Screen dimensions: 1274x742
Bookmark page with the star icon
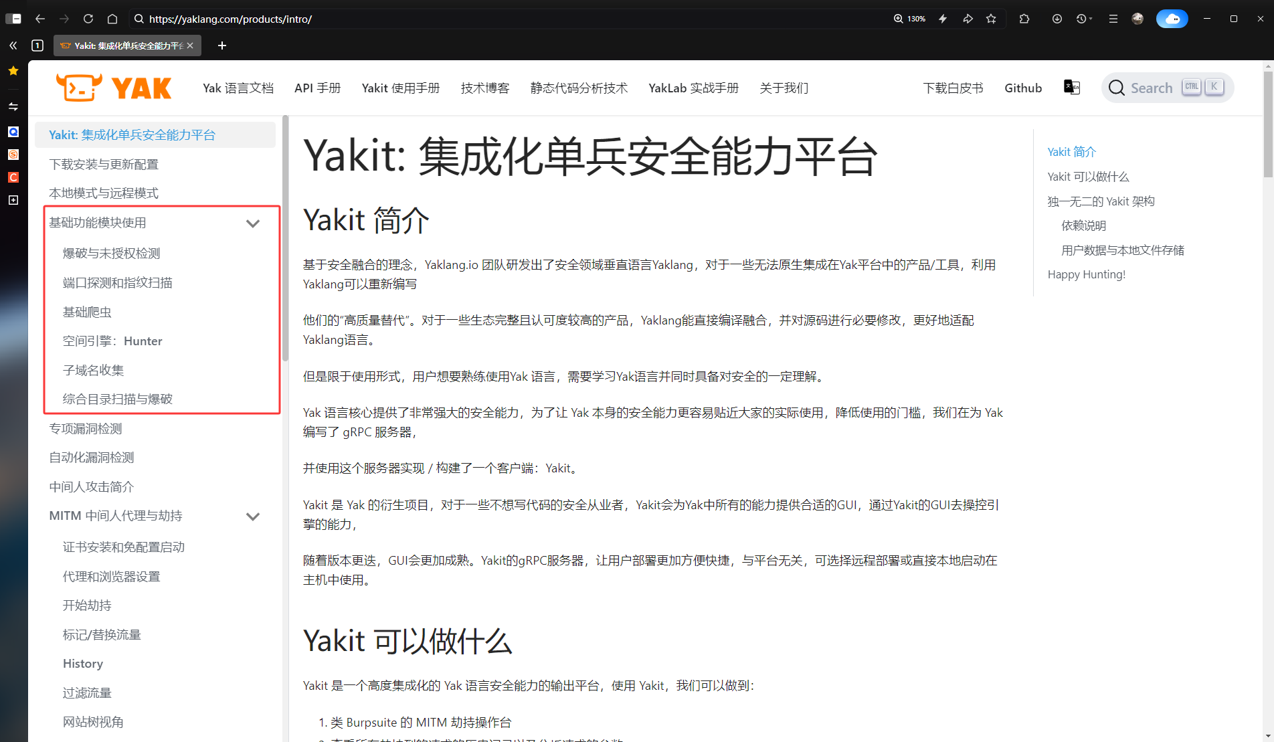click(991, 19)
